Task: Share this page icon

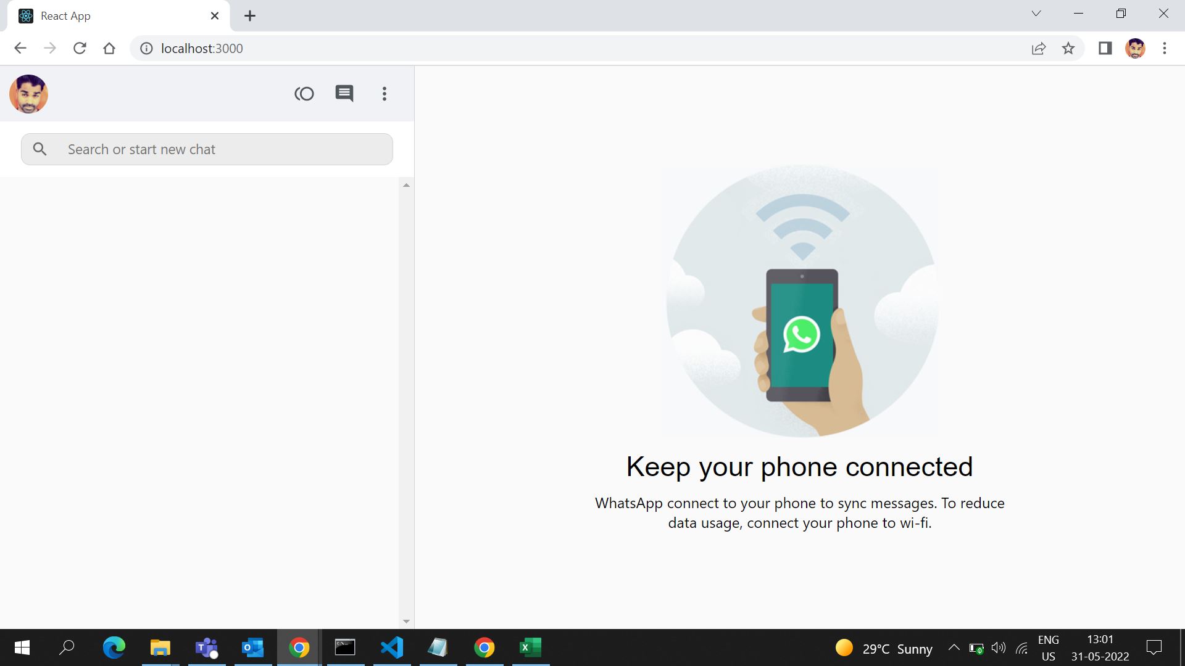Action: point(1039,48)
